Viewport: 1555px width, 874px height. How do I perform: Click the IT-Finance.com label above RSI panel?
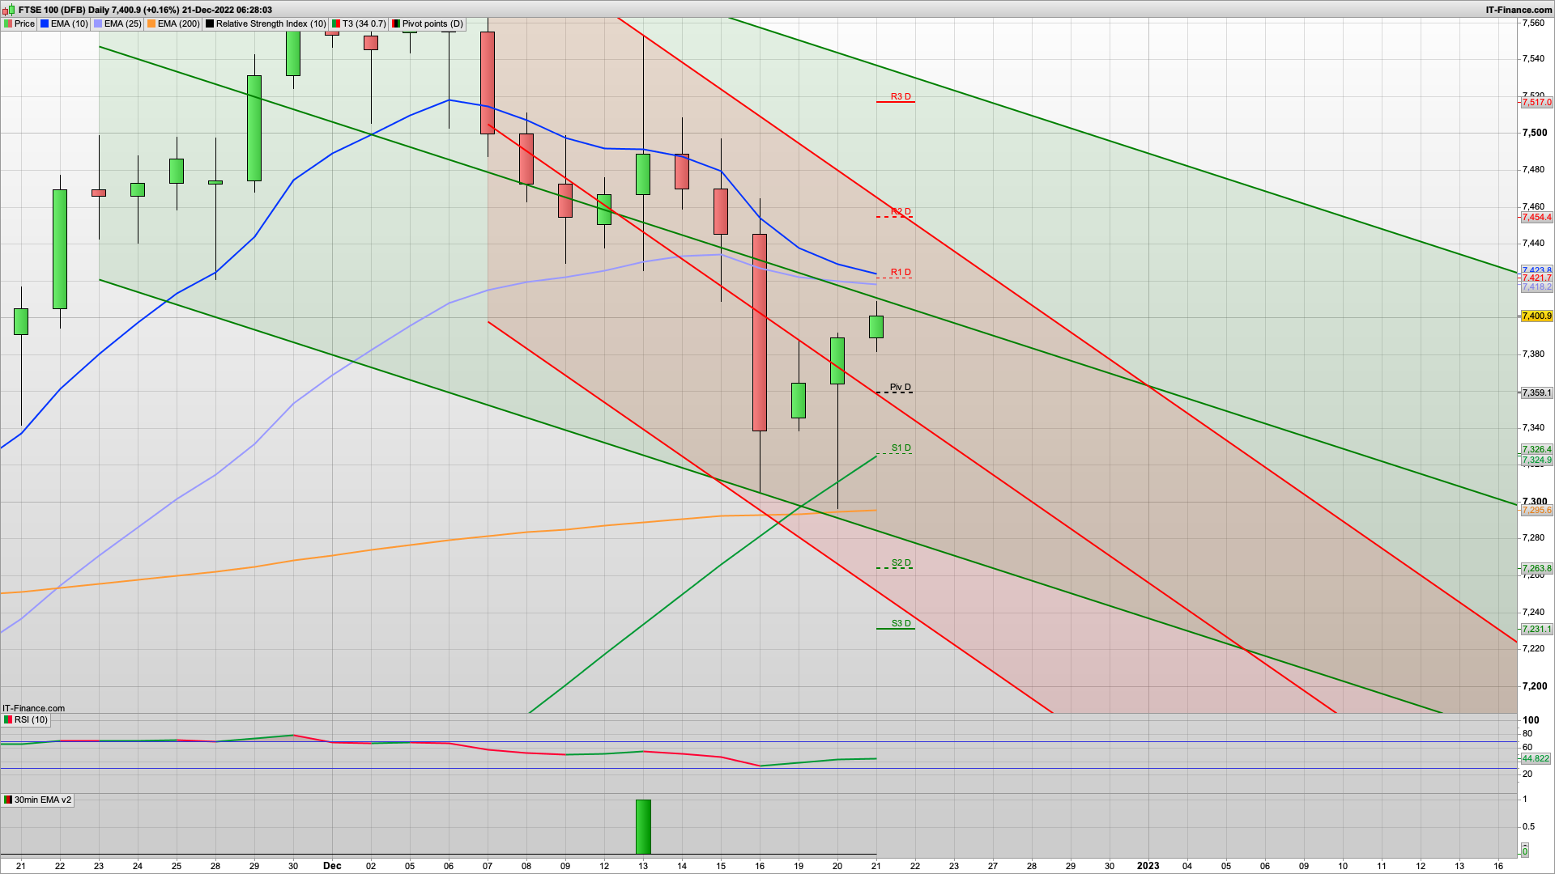coord(32,707)
